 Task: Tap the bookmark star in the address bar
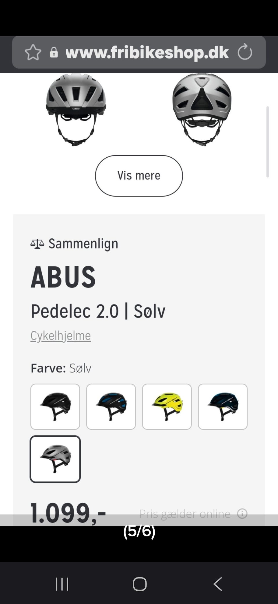pos(33,52)
